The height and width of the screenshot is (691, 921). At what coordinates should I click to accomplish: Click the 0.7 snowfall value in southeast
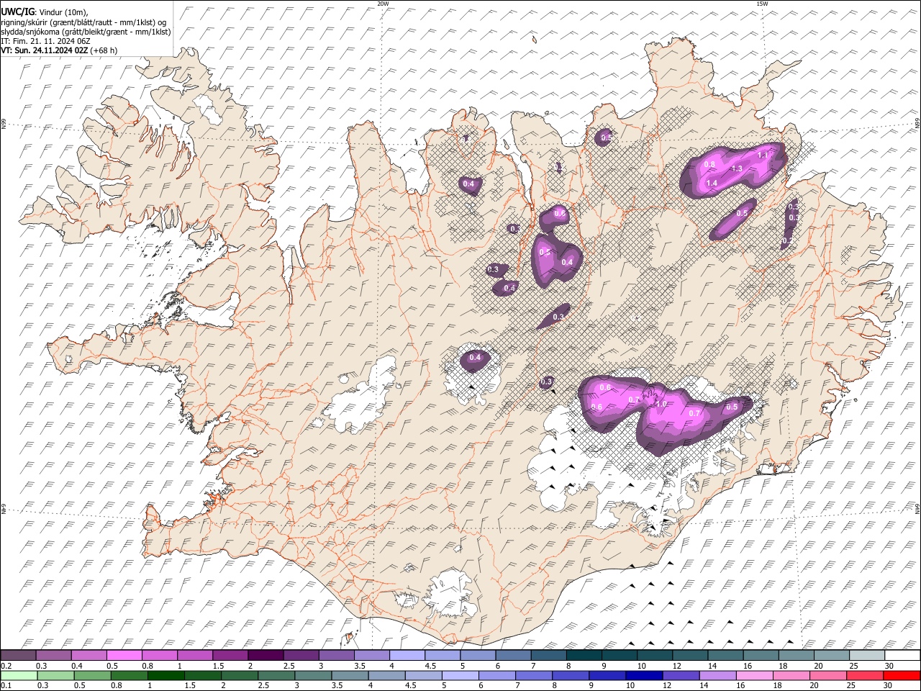(695, 414)
